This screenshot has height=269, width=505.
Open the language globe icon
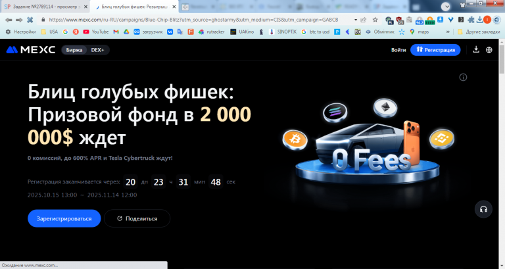[489, 49]
